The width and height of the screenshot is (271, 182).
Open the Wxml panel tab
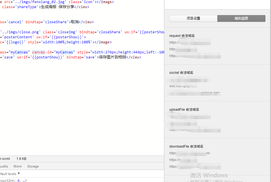17,166
